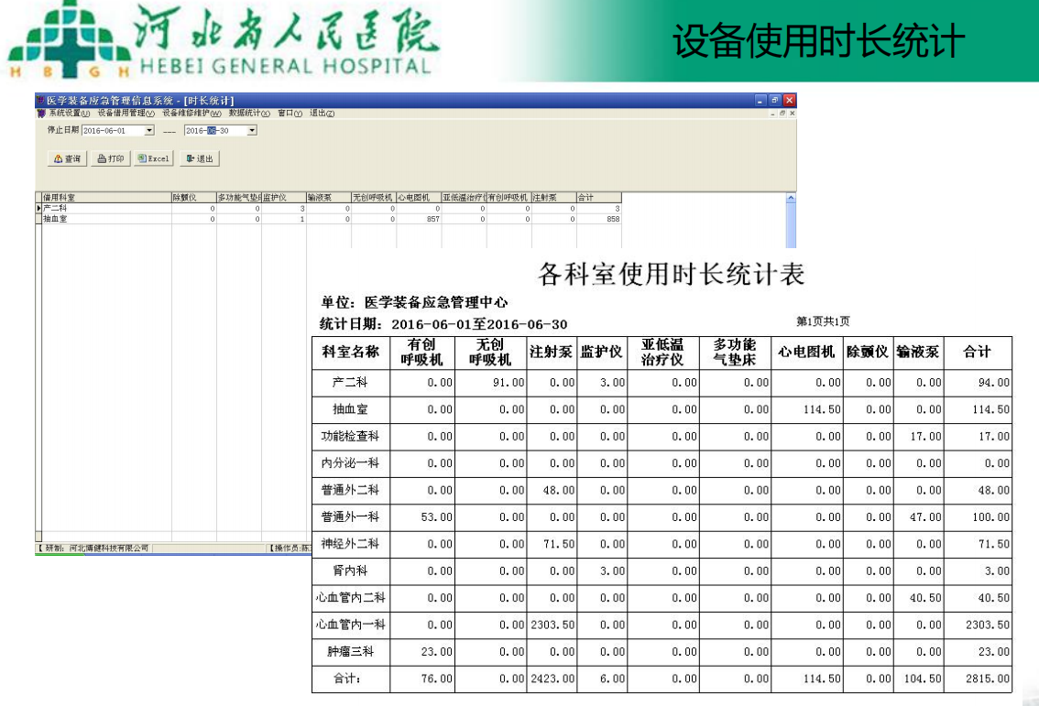Click the 查询 (query) button
1039x706 pixels.
68,158
